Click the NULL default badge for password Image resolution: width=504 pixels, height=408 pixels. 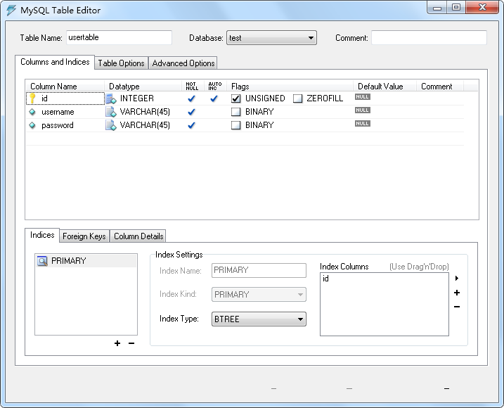click(x=363, y=124)
